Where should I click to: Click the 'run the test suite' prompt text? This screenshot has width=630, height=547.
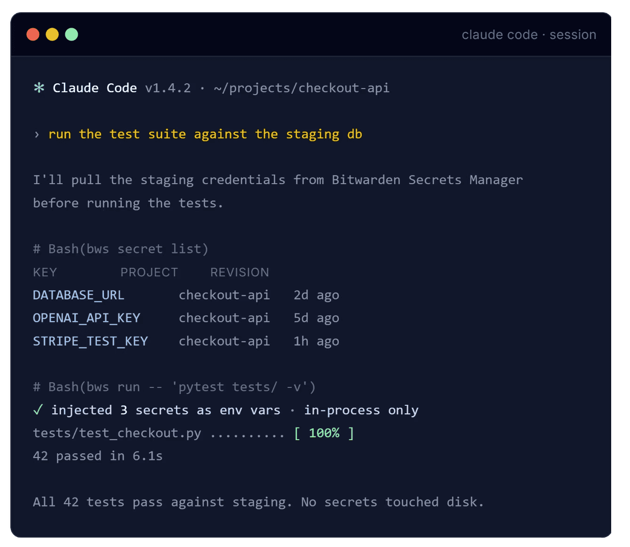click(x=205, y=134)
